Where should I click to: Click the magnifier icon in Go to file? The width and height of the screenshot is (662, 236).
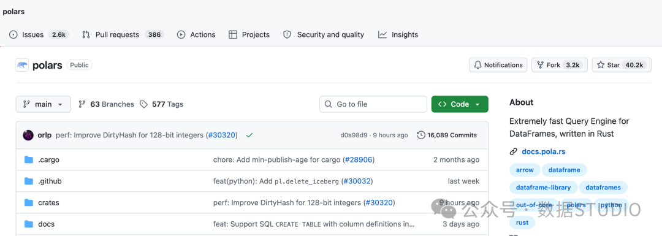329,104
